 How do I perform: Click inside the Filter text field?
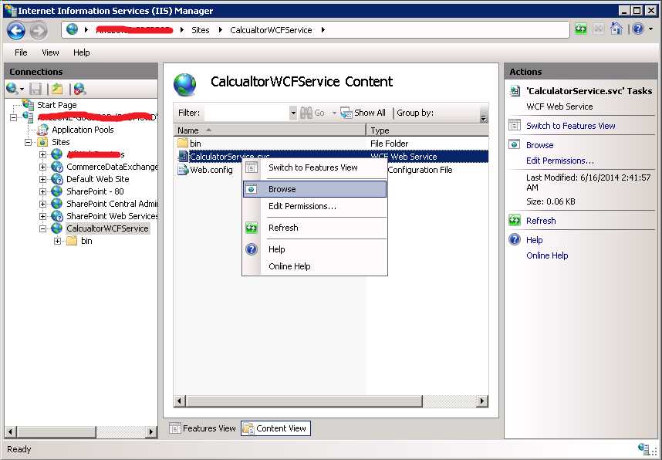tap(247, 113)
